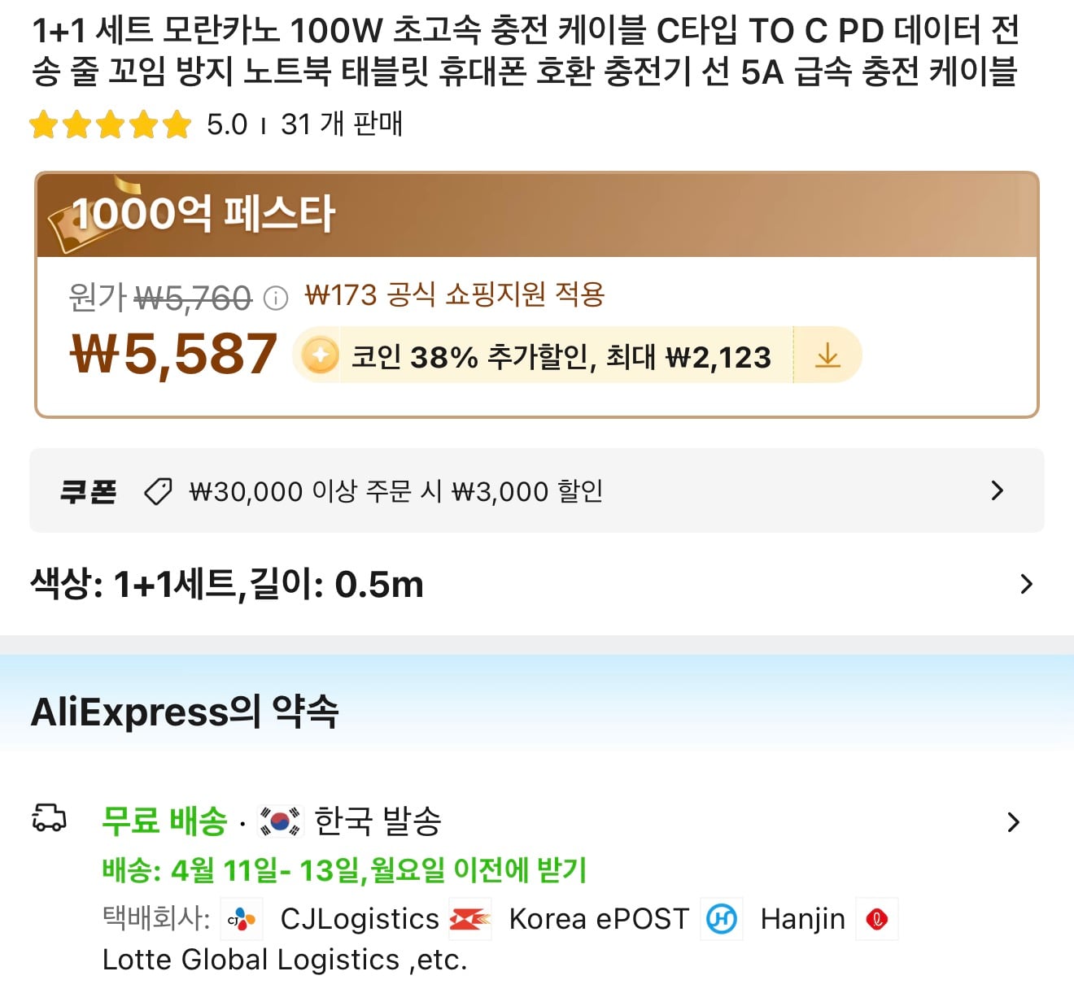
Task: Click the first star in the rating
Action: point(45,124)
